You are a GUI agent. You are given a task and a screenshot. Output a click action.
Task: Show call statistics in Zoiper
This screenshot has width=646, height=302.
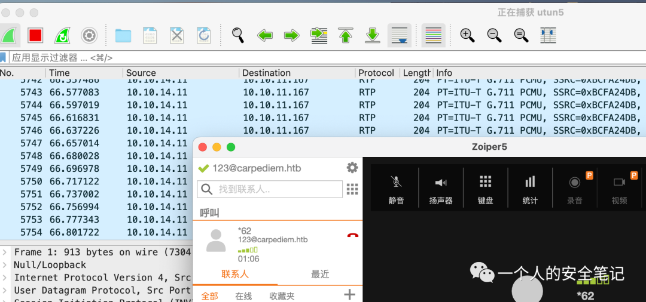530,189
